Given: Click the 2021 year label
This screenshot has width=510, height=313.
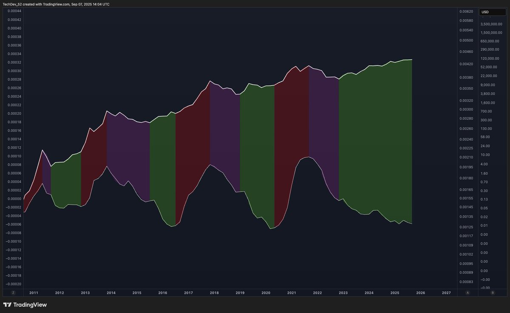Looking at the screenshot, I should point(292,293).
